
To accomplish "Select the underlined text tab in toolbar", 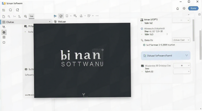I will click(x=32, y=16).
